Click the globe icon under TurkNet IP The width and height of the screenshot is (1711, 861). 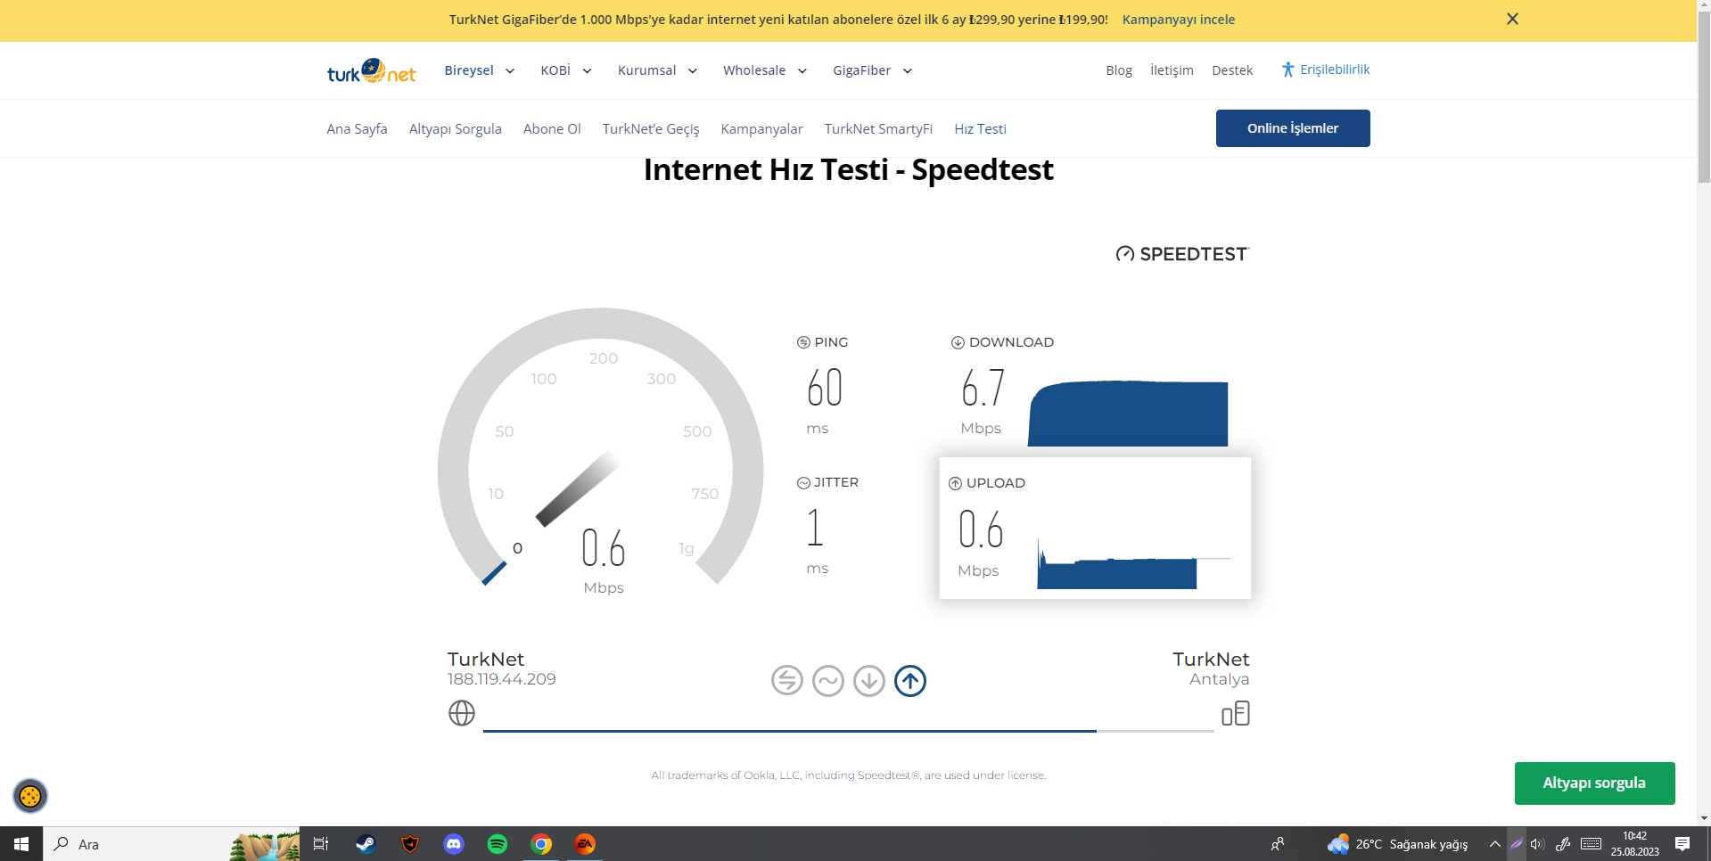[x=462, y=713]
